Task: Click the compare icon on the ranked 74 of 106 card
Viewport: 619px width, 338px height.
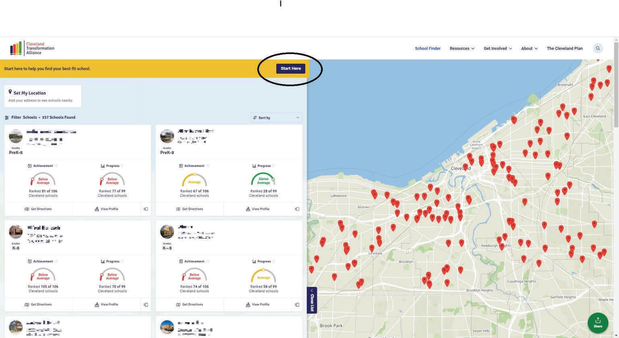Action: 297,305
